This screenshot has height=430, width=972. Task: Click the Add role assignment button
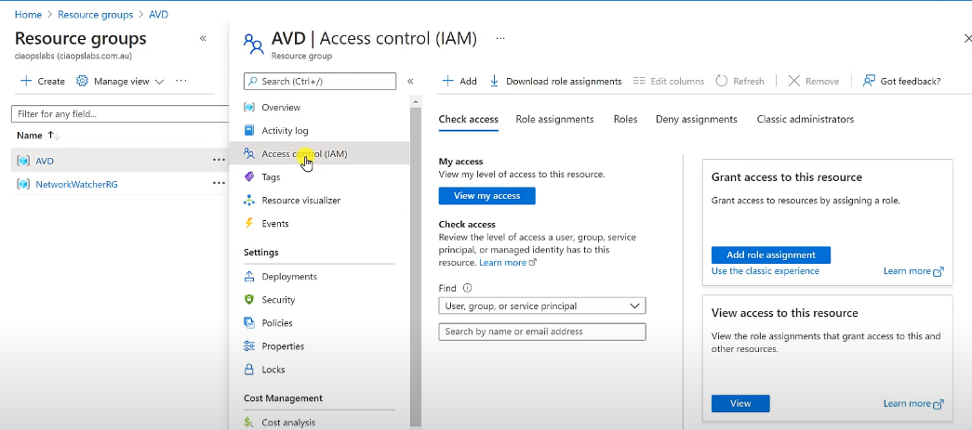coord(770,254)
